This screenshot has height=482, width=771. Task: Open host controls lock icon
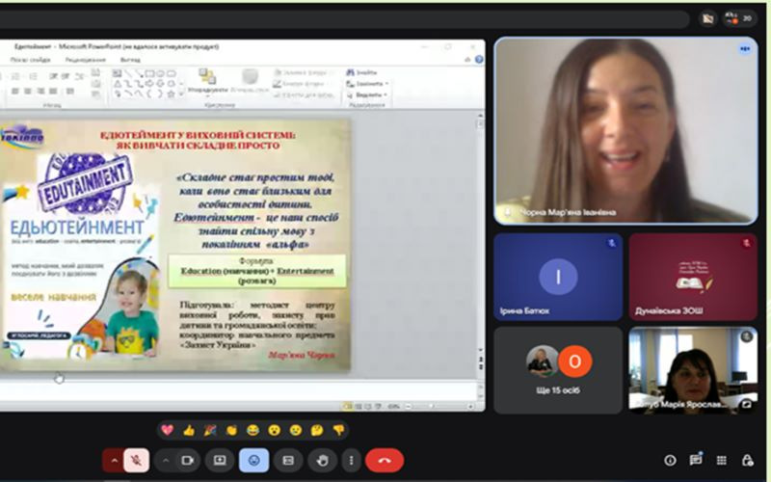tap(747, 461)
